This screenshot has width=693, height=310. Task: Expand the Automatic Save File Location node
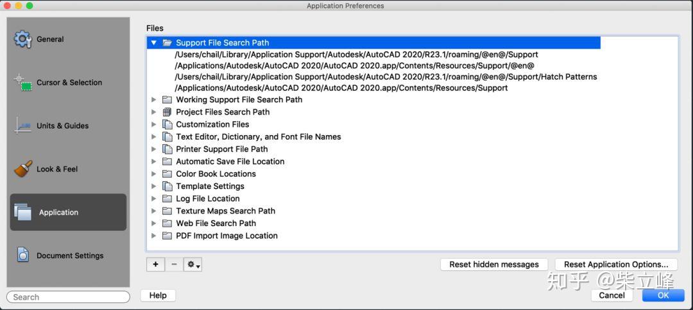click(154, 161)
